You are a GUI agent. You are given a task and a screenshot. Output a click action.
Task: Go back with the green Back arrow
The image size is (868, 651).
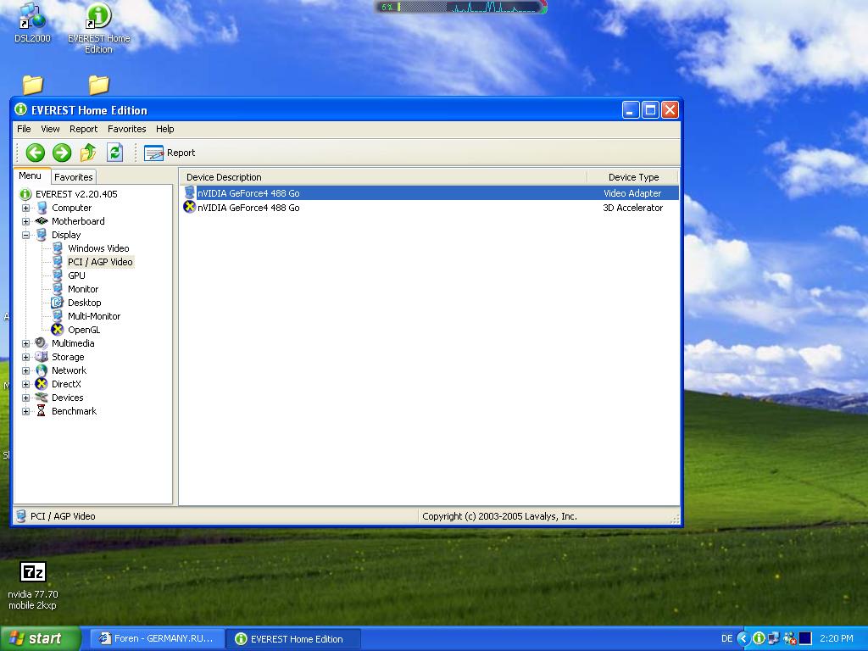click(x=36, y=153)
